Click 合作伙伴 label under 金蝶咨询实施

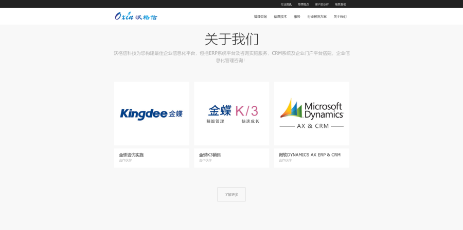pyautogui.click(x=126, y=161)
